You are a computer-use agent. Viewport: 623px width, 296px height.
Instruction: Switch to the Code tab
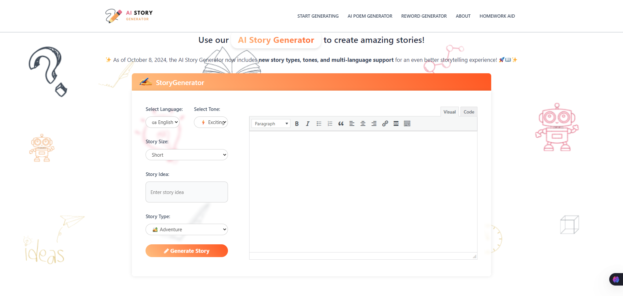(468, 112)
